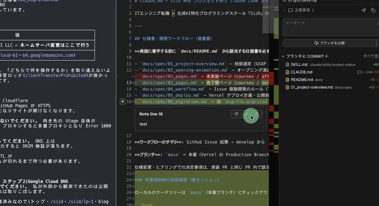The height and width of the screenshot is (206, 379).
Task: Click the googledomains.com cell in left window
Action: click(x=47, y=55)
